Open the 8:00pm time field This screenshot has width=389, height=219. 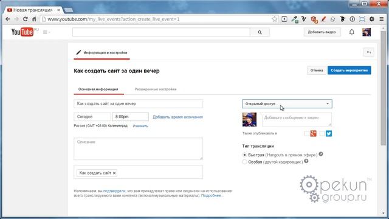point(130,117)
